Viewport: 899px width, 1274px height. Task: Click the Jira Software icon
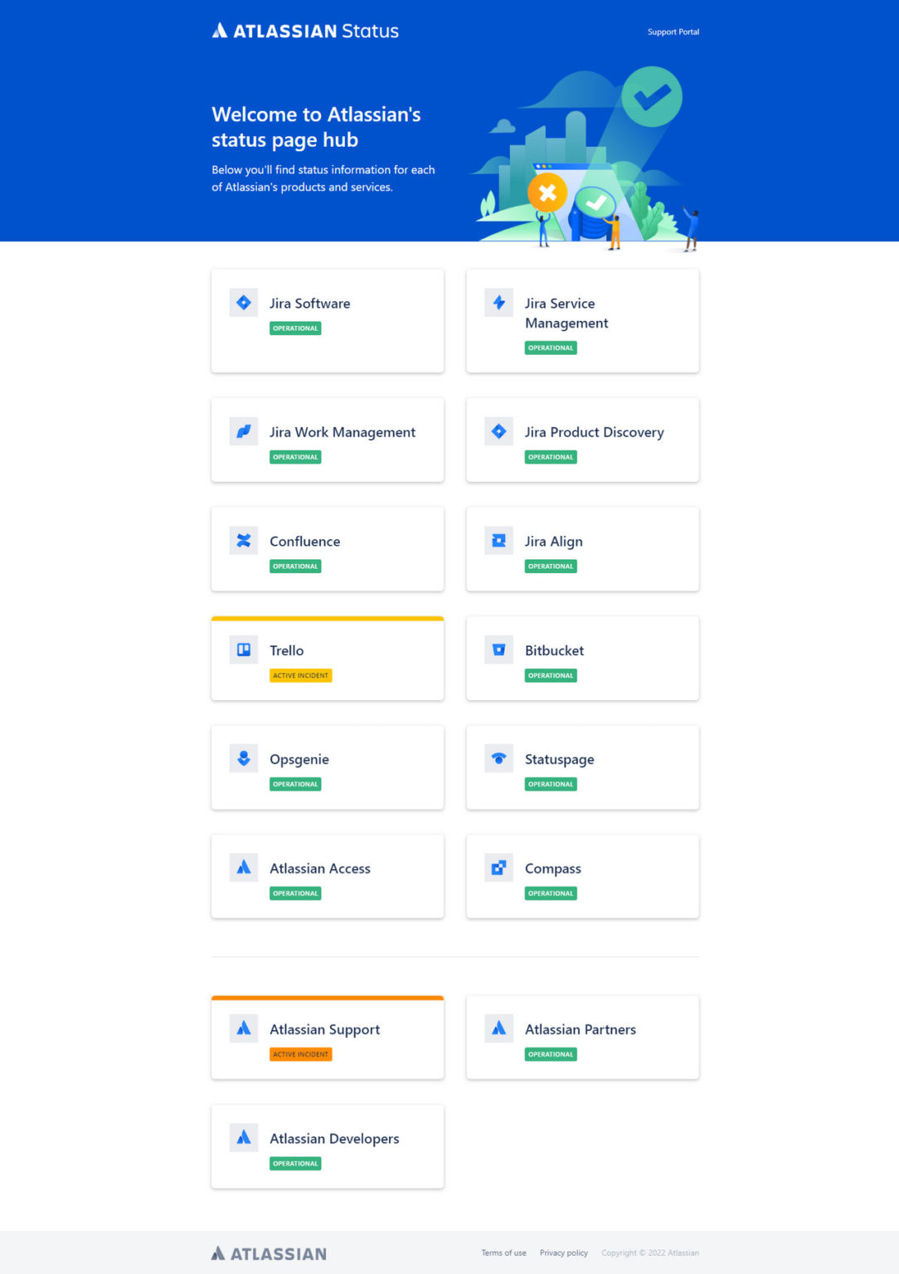(x=243, y=303)
